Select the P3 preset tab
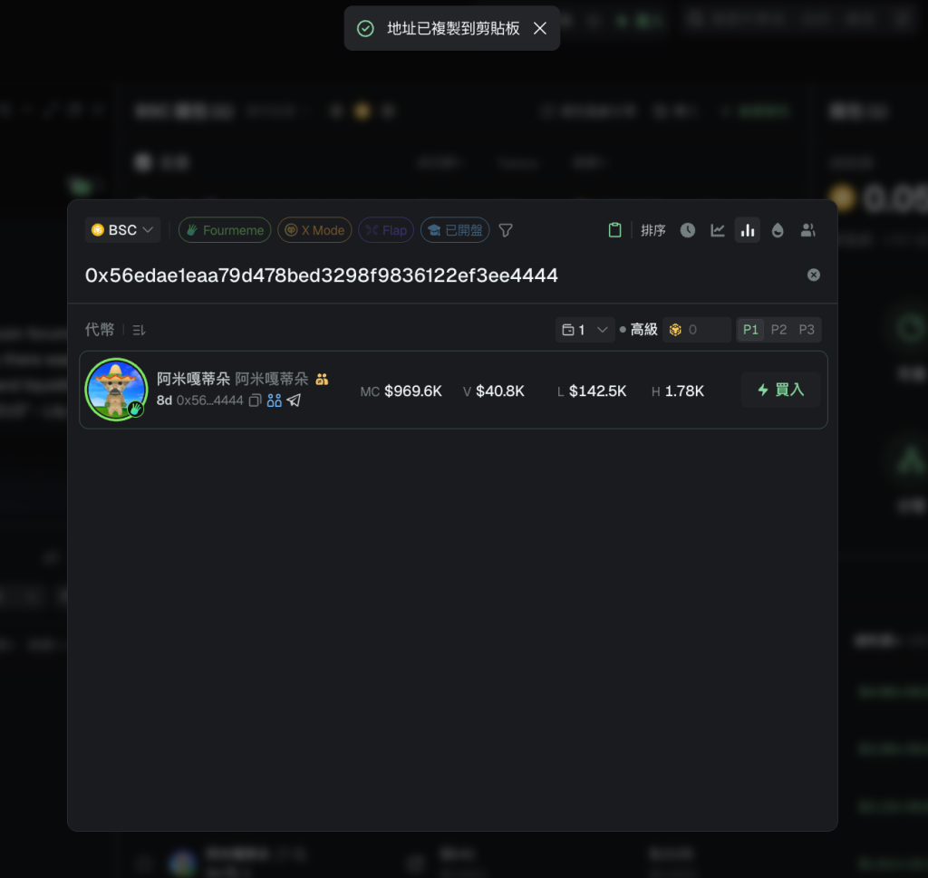 [x=807, y=330]
